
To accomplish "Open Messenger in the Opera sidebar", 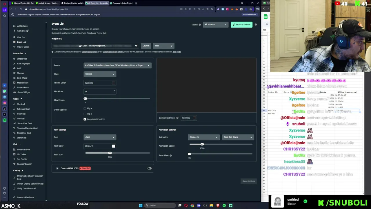I will click(4, 85).
